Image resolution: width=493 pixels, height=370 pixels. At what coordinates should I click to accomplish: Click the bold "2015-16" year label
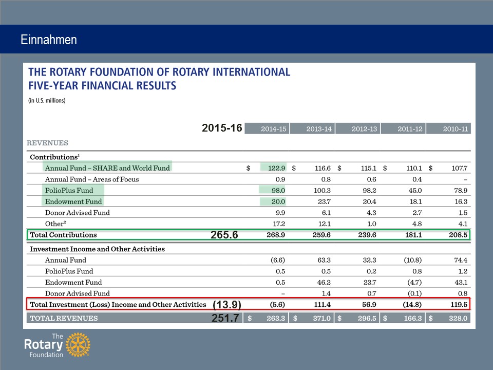[222, 128]
